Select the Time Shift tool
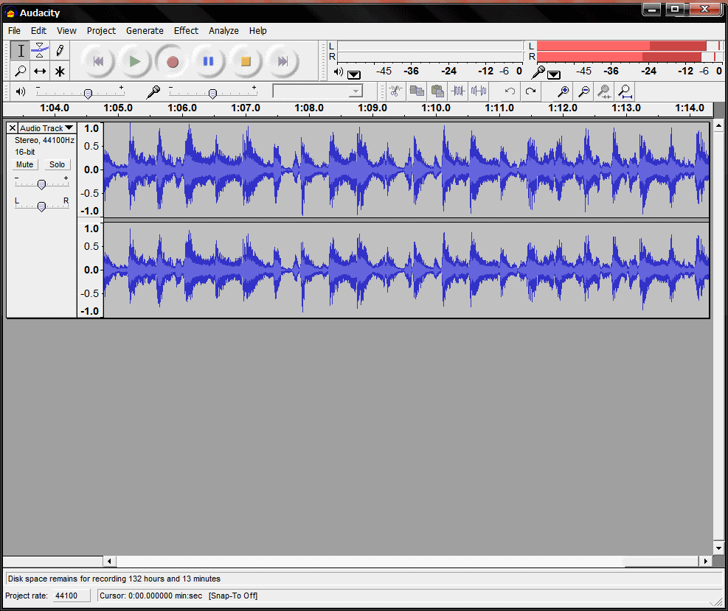This screenshot has width=728, height=611. pyautogui.click(x=40, y=71)
